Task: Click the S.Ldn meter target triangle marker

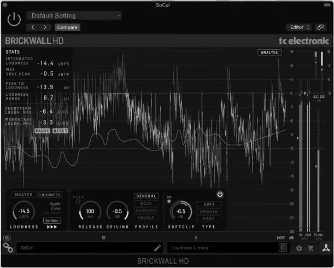Action: click(317, 166)
